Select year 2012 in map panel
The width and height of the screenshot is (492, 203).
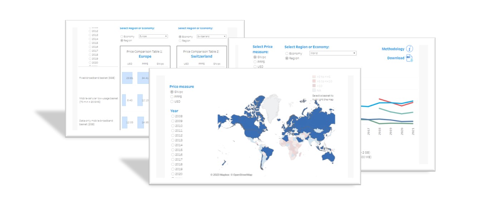[x=173, y=135]
